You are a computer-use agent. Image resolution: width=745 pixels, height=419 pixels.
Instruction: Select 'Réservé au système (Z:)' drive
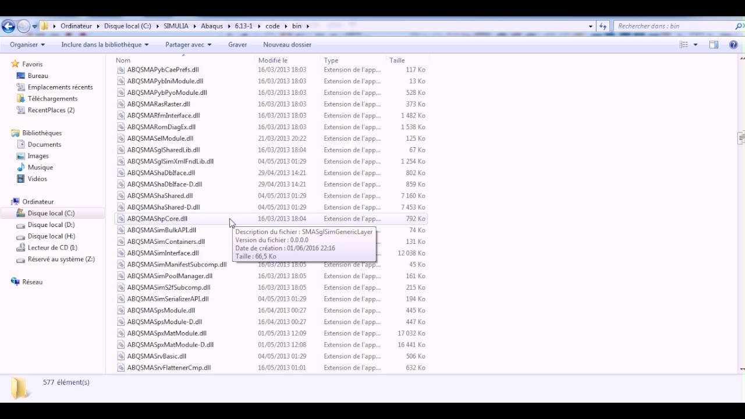(x=61, y=259)
